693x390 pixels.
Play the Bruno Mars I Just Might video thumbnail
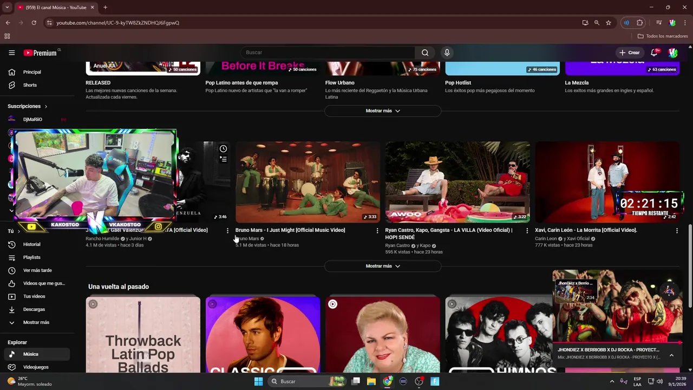click(308, 182)
